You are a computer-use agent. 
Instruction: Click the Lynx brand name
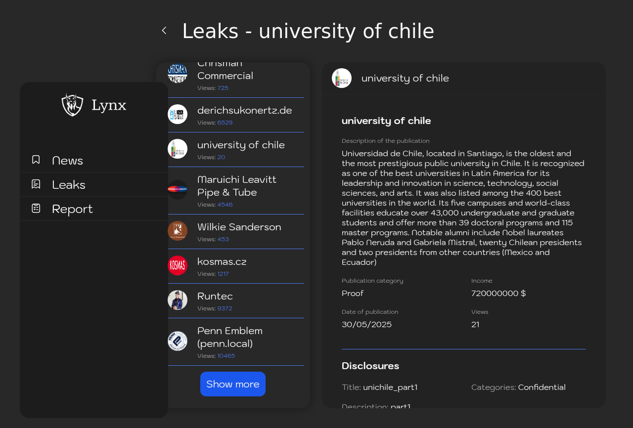point(109,105)
